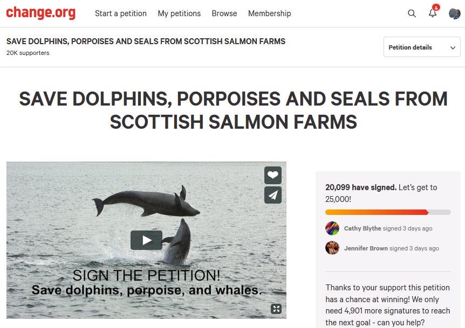Click the Petition details chevron arrow
The image size is (465, 328).
[453, 47]
